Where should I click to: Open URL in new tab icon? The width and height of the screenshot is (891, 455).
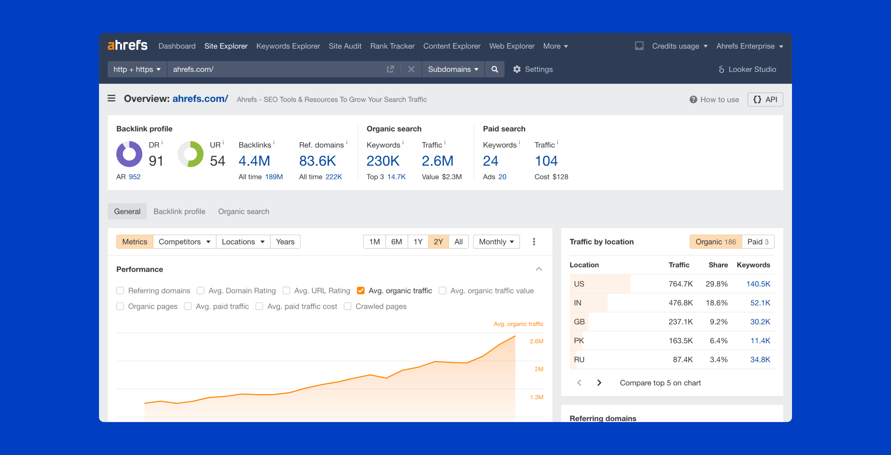[x=390, y=69]
